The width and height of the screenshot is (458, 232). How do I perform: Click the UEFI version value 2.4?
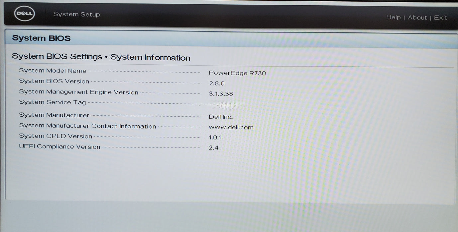coord(214,147)
